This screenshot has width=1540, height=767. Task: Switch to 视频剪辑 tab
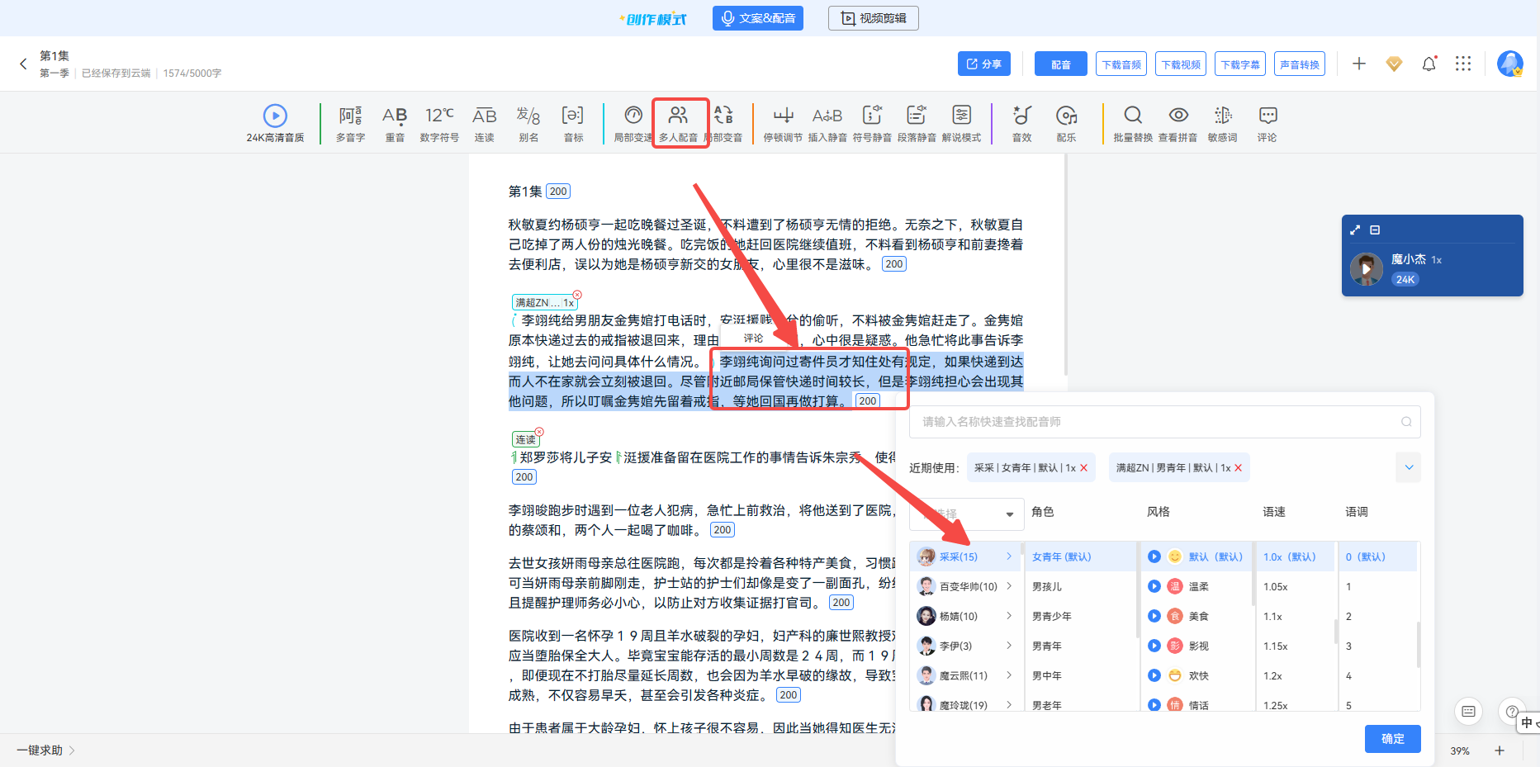point(874,18)
